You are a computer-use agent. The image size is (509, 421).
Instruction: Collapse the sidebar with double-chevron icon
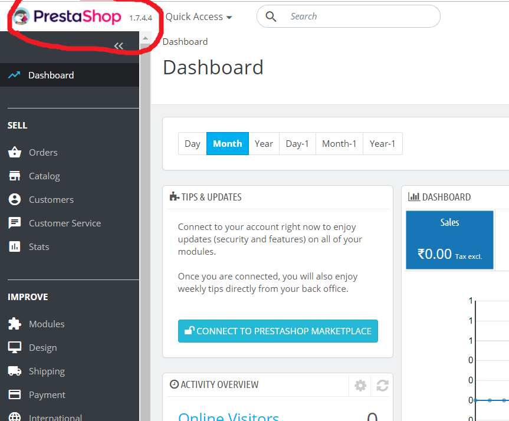(x=119, y=46)
